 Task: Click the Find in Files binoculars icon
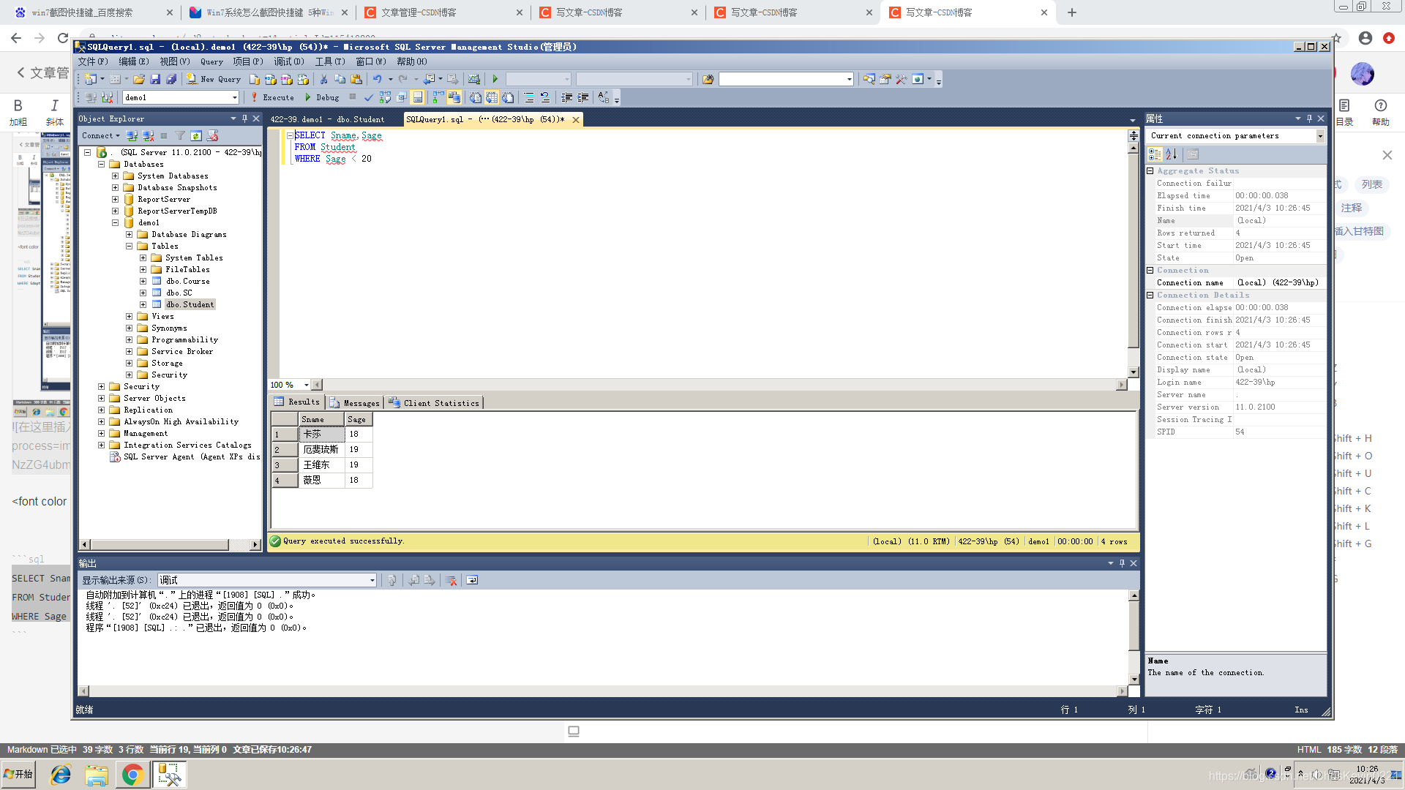pos(708,79)
